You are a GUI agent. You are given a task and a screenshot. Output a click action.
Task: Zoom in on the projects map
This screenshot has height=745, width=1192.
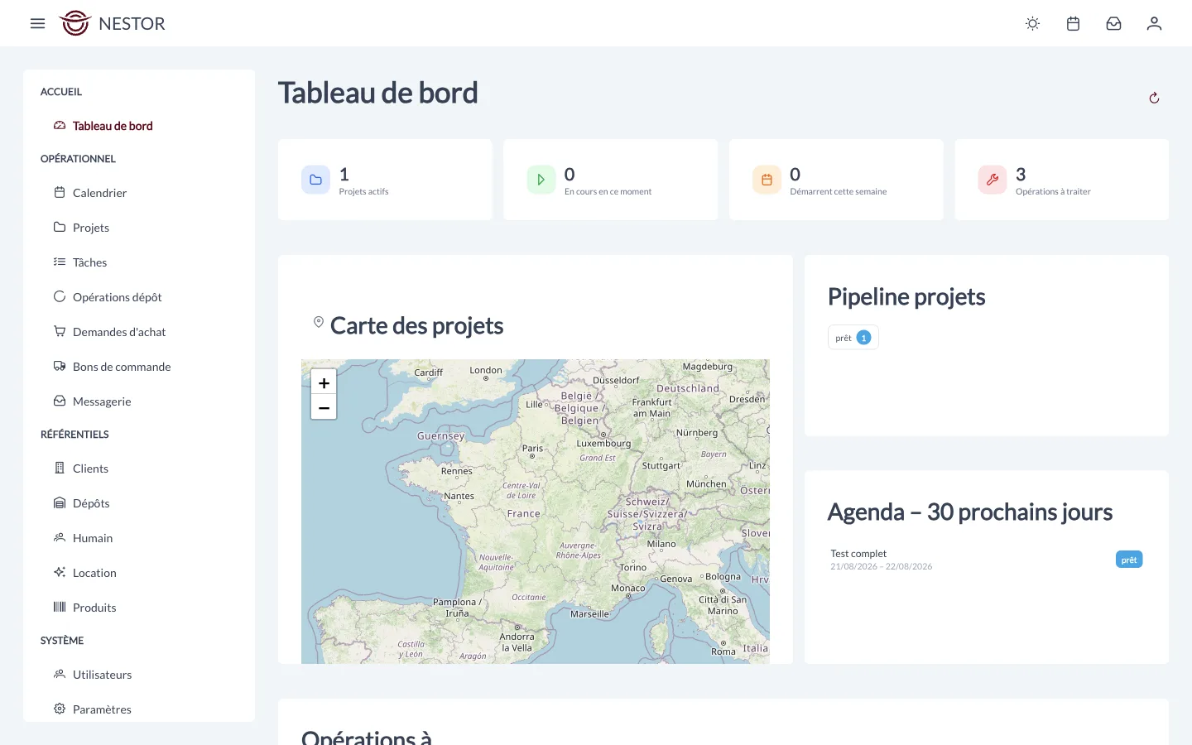(324, 382)
